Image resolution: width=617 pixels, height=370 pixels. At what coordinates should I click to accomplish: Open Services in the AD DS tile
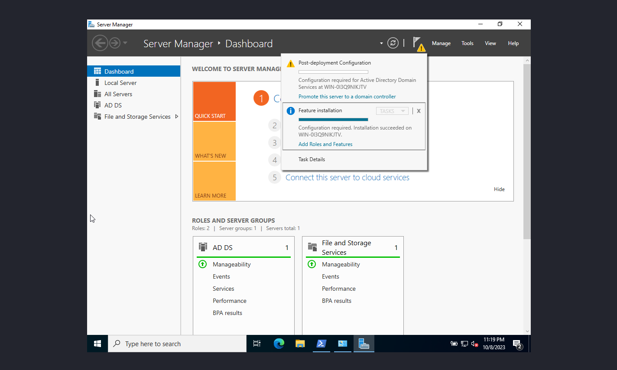pyautogui.click(x=224, y=289)
